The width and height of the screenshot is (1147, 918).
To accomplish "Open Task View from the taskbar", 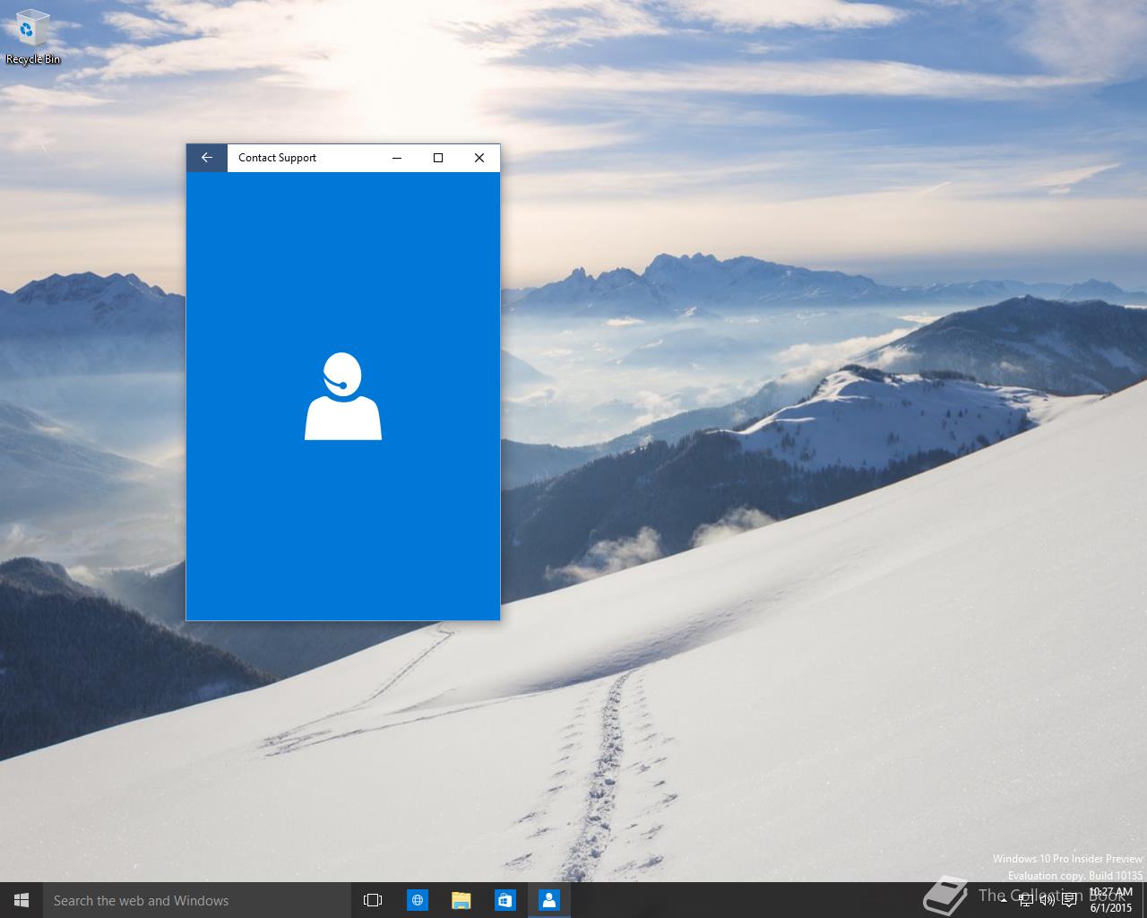I will tap(373, 900).
